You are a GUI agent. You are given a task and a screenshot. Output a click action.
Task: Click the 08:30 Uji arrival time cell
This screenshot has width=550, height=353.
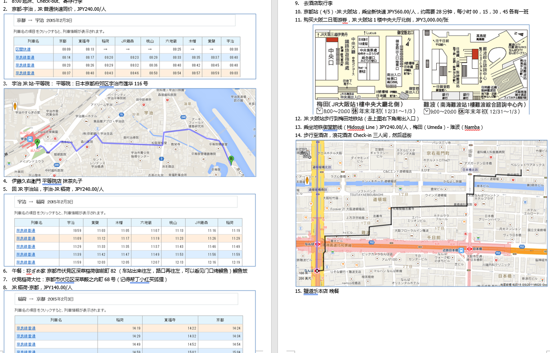click(x=234, y=49)
